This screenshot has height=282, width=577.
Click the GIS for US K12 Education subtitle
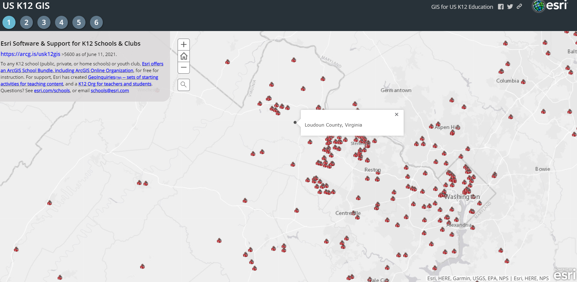[462, 7]
